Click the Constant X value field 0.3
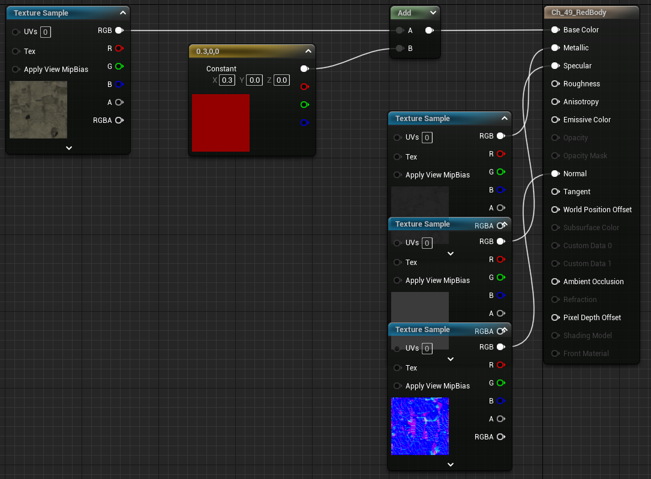 pos(227,80)
